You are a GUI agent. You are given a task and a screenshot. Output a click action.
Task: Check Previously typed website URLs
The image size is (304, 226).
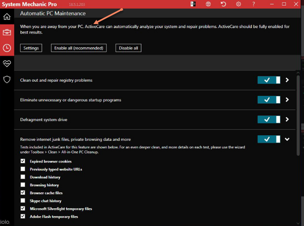[x=23, y=169]
